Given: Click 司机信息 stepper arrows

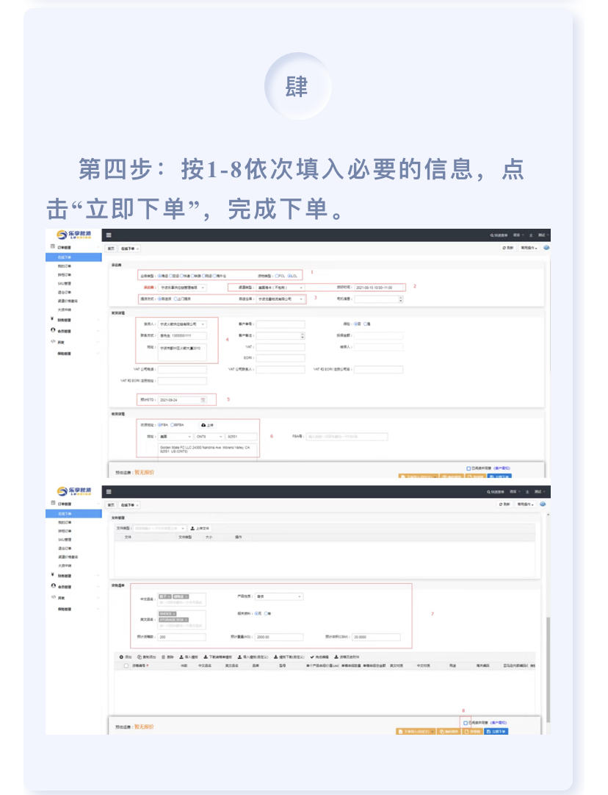Looking at the screenshot, I should tap(401, 299).
